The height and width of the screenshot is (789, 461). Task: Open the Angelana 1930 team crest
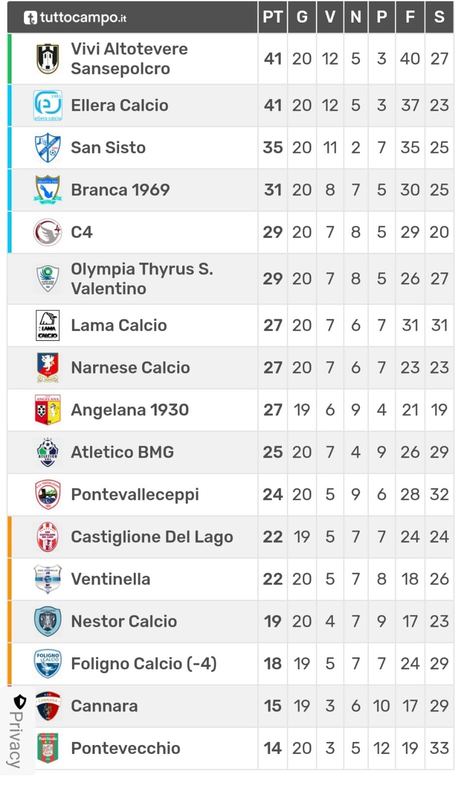[48, 410]
